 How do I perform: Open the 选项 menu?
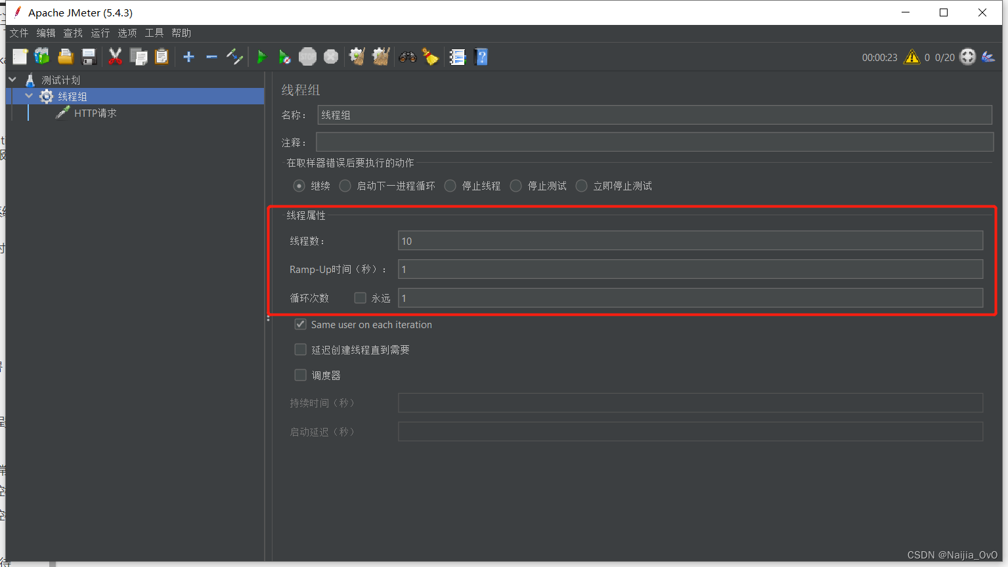point(127,33)
